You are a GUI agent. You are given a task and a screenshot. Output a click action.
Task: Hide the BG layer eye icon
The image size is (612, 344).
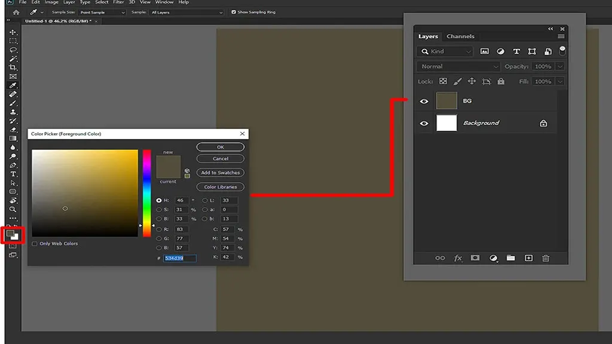pos(424,101)
